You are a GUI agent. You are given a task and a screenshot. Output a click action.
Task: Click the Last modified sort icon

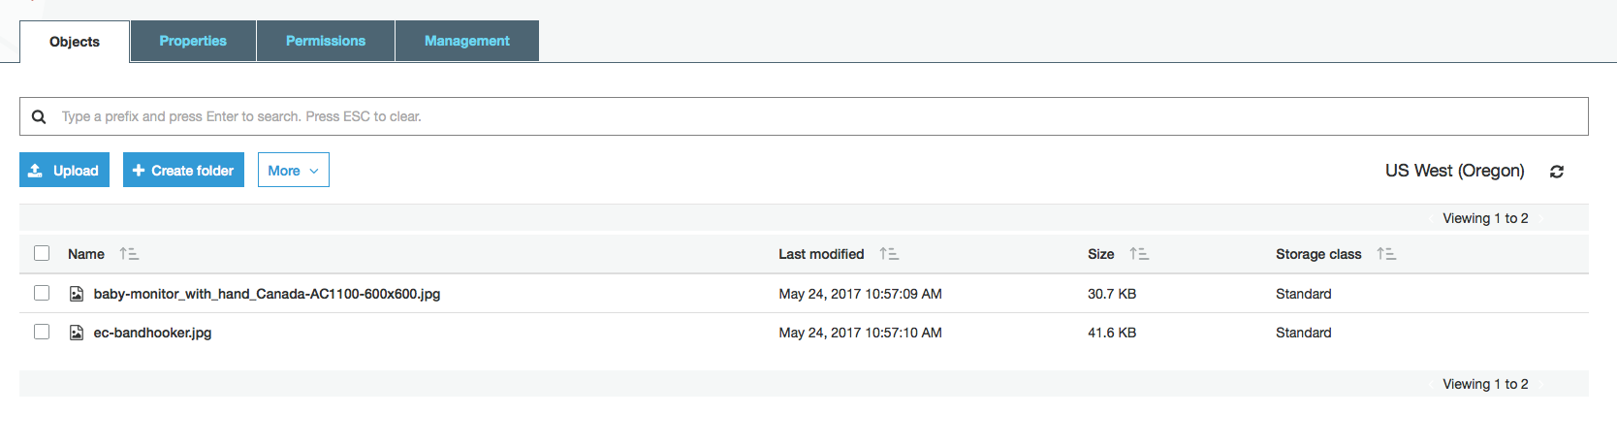(889, 254)
